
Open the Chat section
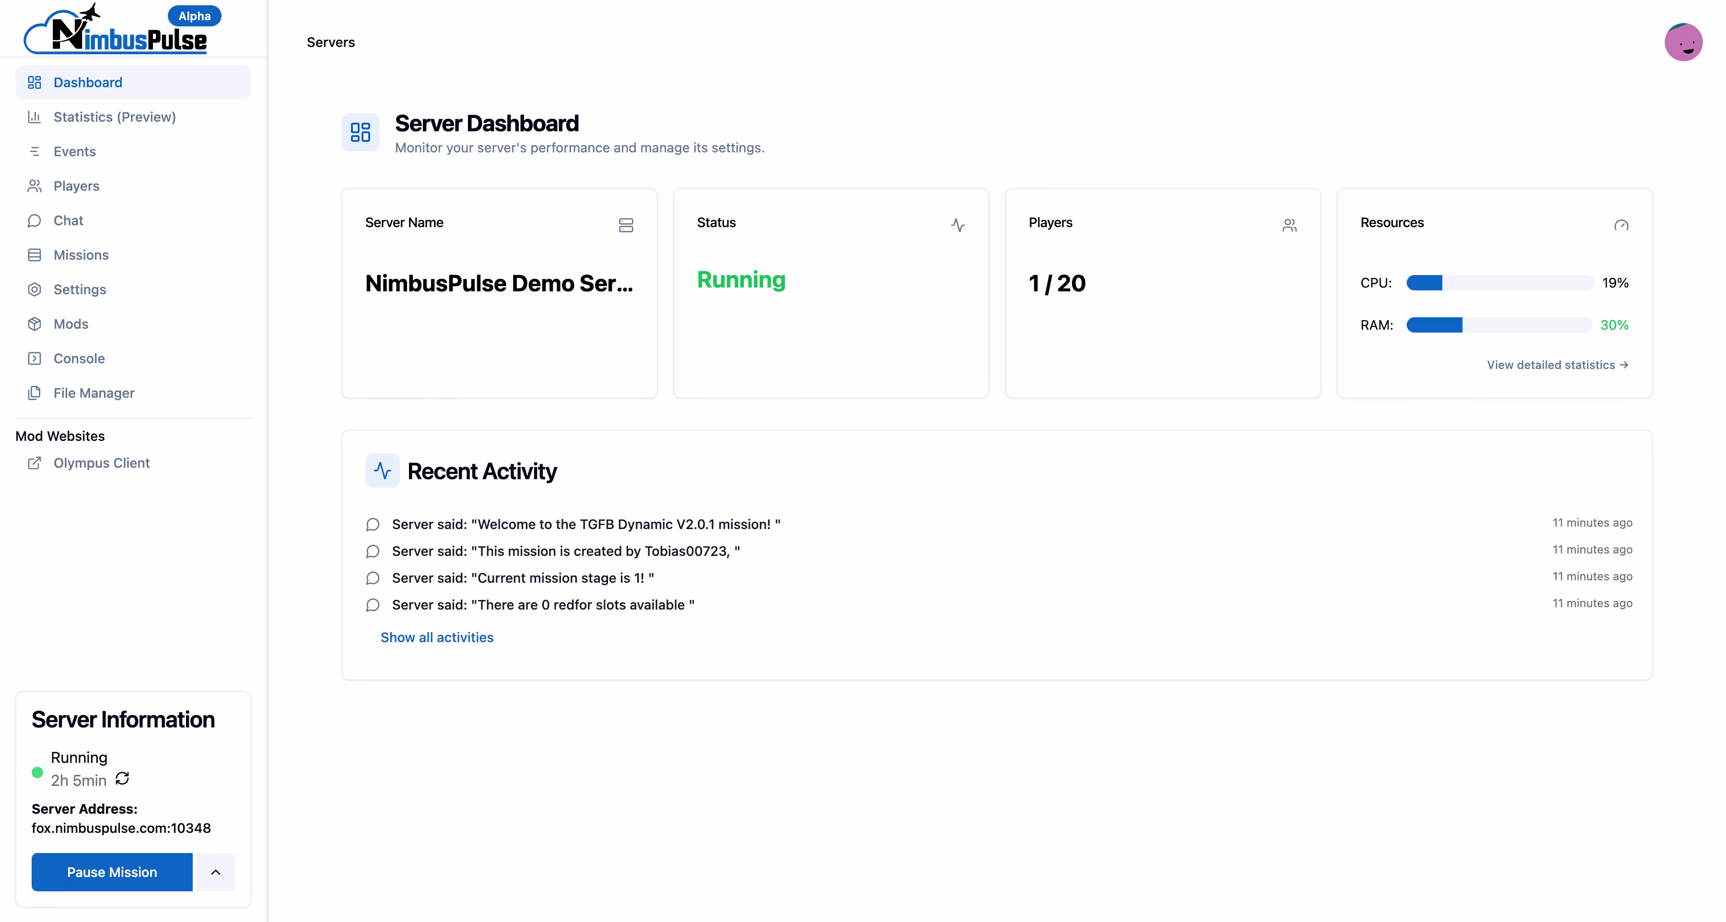[x=133, y=220]
